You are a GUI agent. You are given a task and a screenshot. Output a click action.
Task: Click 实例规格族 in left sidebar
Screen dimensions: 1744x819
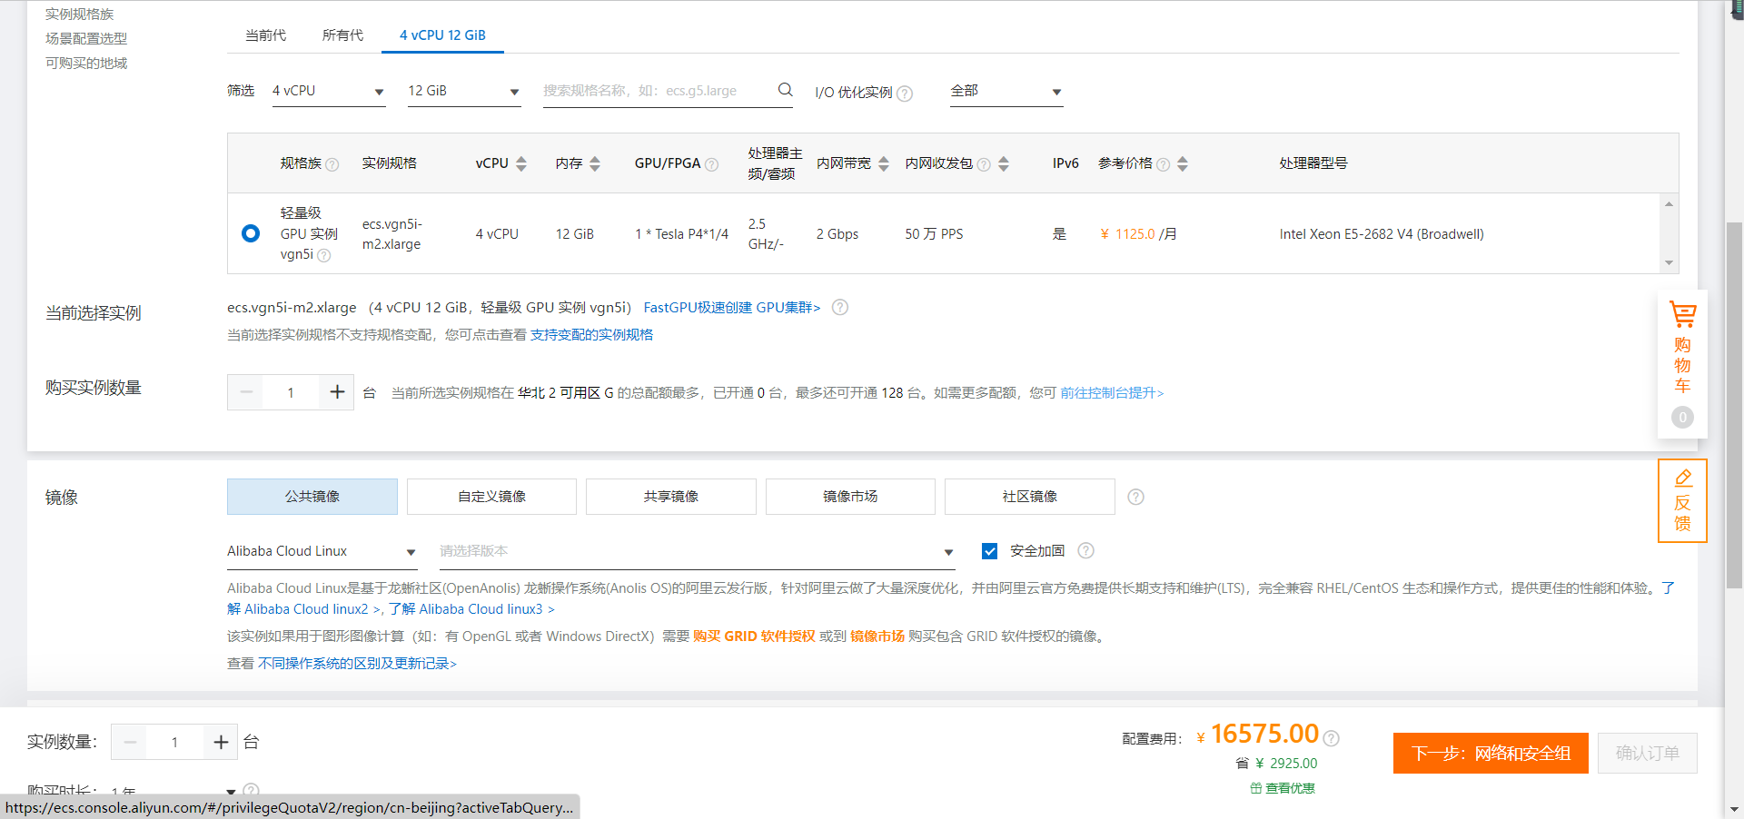(x=79, y=14)
